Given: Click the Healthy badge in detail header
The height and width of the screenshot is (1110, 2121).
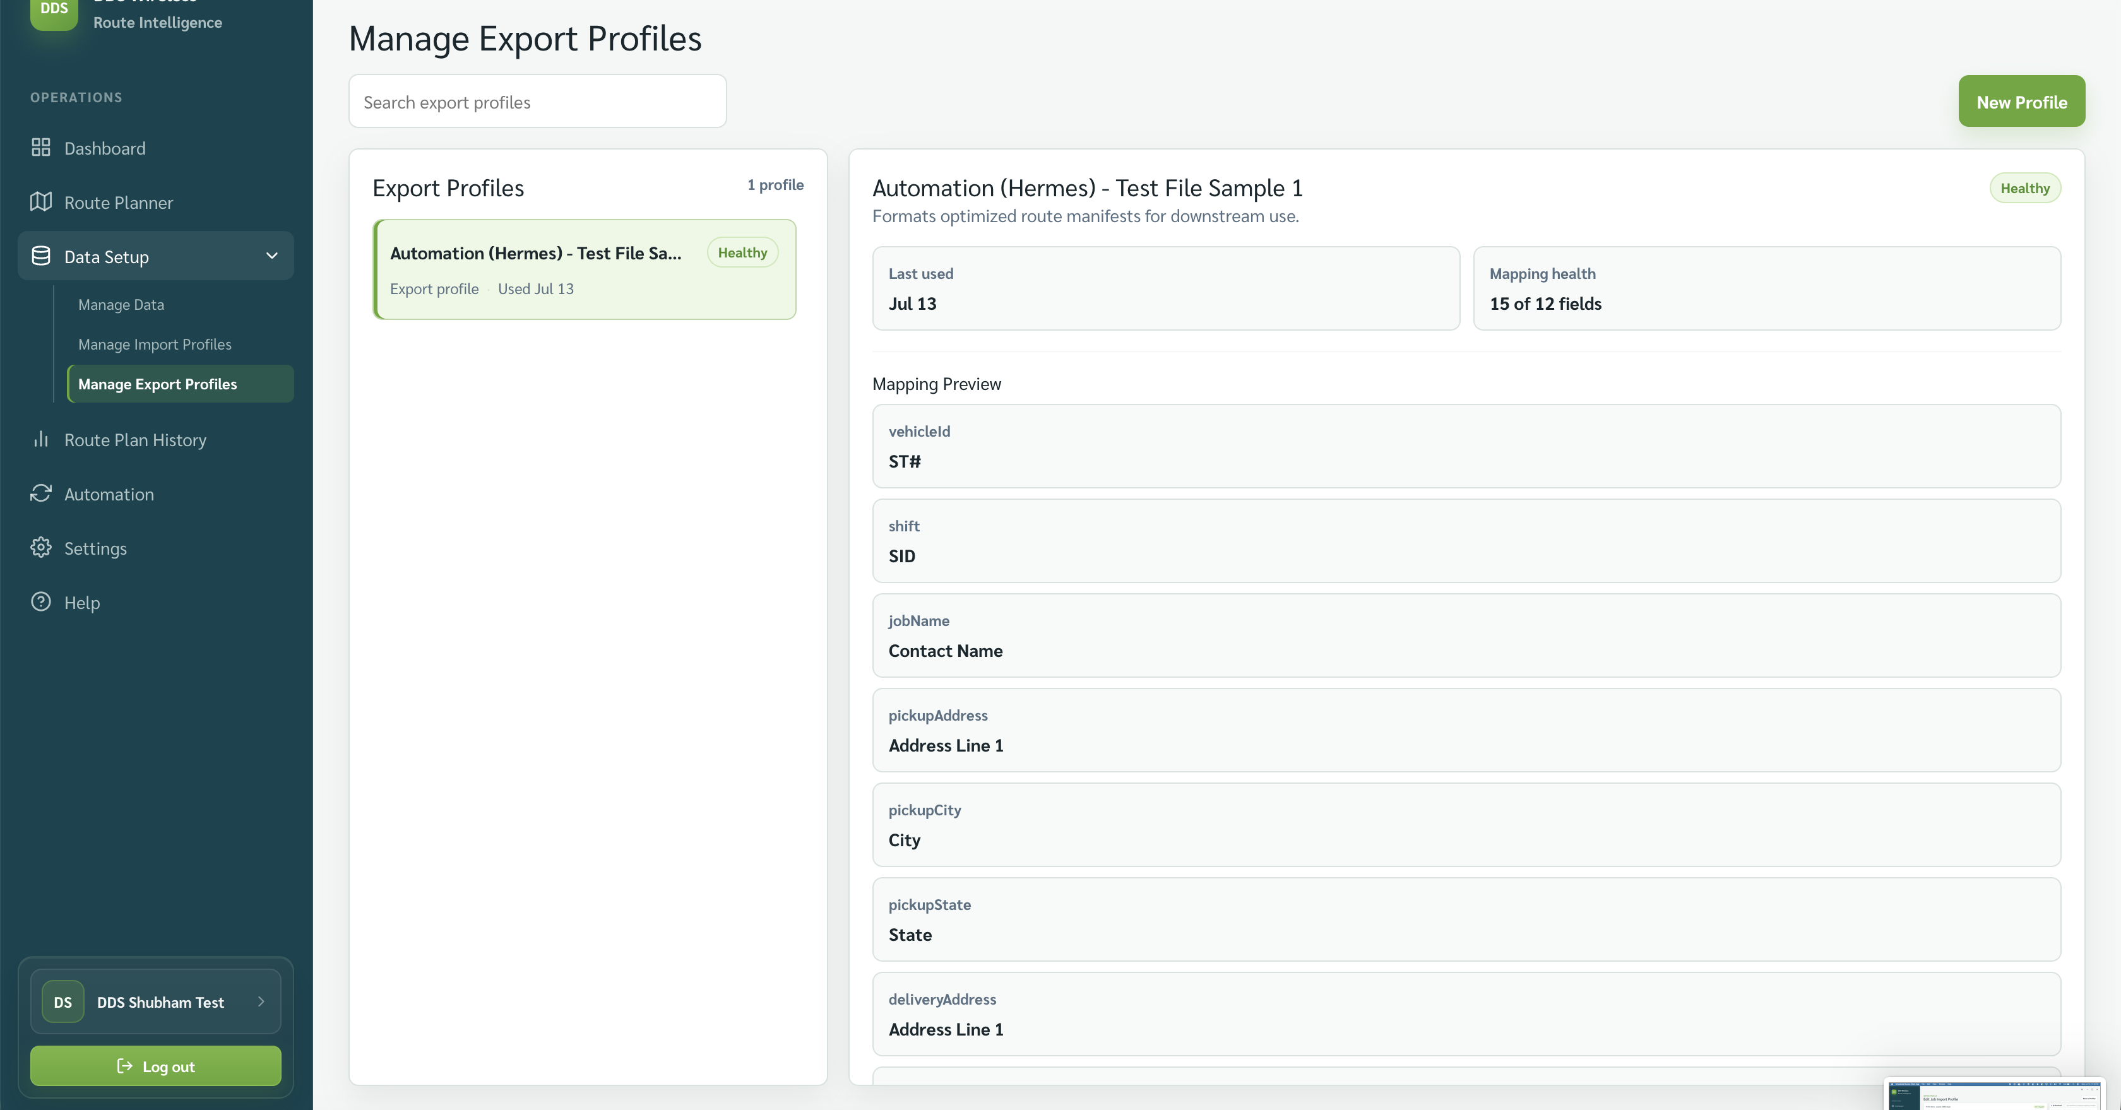Looking at the screenshot, I should click(x=2026, y=187).
